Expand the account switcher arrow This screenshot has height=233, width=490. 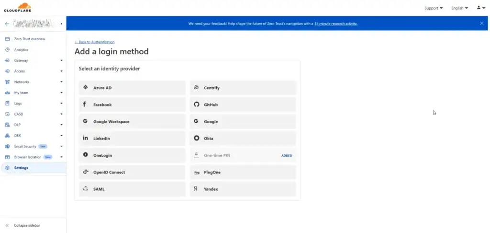click(x=61, y=24)
